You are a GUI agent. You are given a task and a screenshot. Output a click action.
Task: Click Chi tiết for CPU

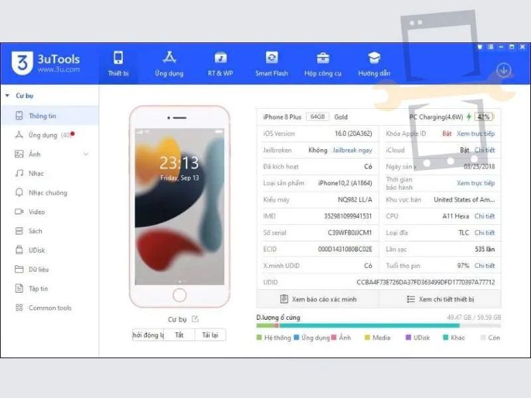click(x=485, y=216)
